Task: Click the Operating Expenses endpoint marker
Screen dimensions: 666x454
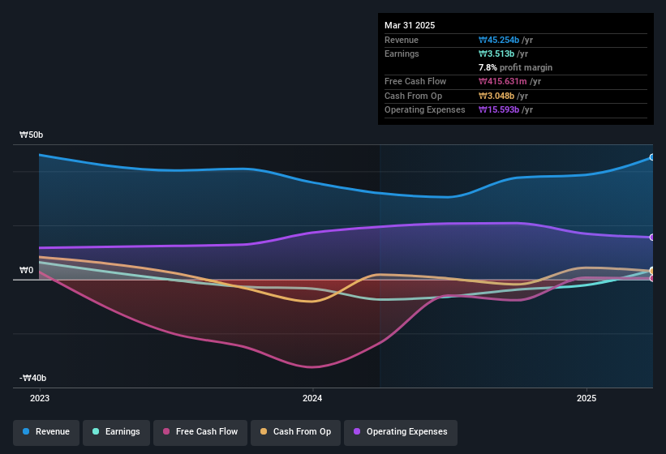Action: pyautogui.click(x=652, y=238)
